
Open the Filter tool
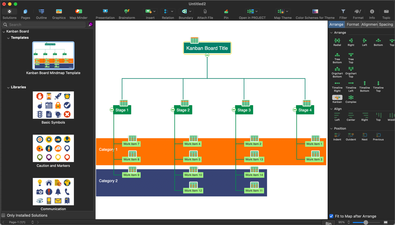(343, 11)
